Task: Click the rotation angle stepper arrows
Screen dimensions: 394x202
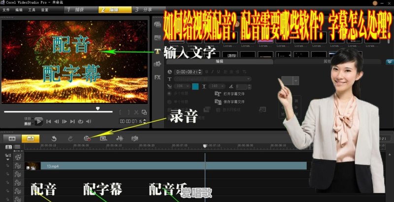Action: pos(249,87)
